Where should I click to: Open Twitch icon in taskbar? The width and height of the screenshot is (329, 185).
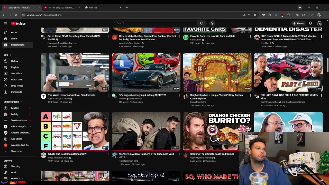[4, 182]
